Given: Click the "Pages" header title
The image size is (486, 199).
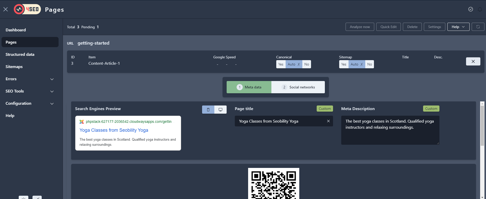Looking at the screenshot, I should pos(54,10).
